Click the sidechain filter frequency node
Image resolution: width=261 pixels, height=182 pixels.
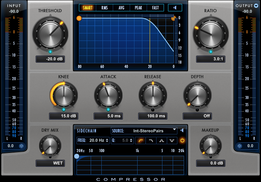coord(77,156)
